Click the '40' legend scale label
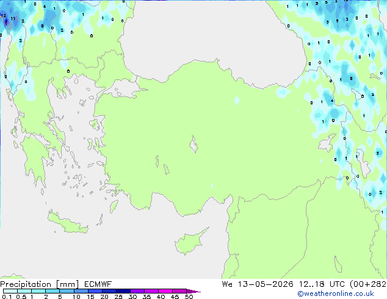Viewport: 387px width, 299px height. [x=161, y=297]
